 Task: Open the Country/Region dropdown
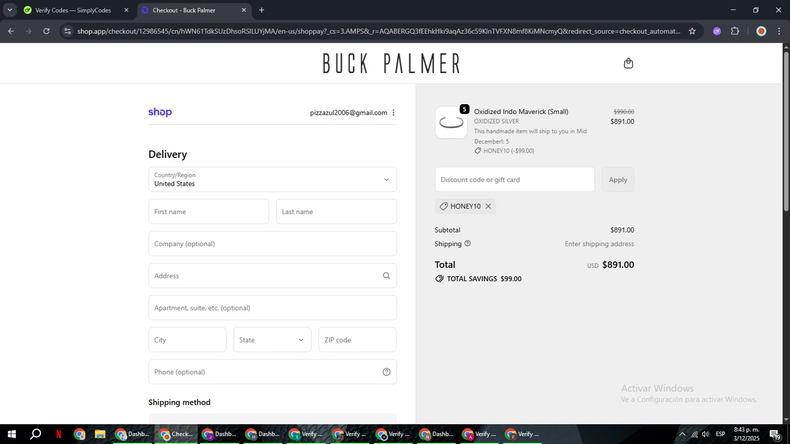tap(272, 179)
